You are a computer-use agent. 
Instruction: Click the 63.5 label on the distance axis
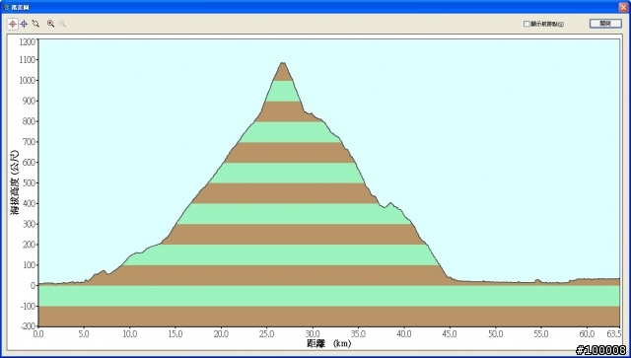coord(614,334)
